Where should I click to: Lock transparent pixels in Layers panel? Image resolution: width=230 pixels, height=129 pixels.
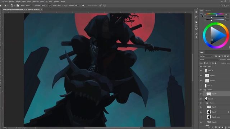tap(204, 63)
